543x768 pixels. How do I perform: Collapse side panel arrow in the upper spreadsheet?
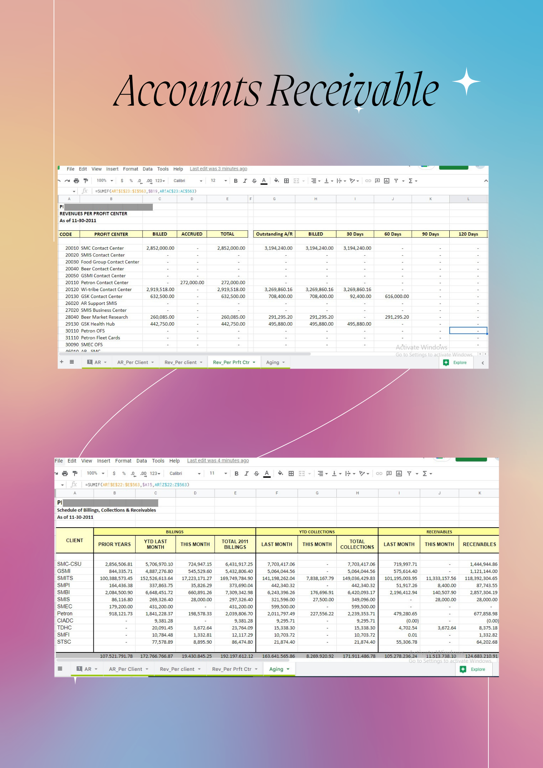[483, 362]
